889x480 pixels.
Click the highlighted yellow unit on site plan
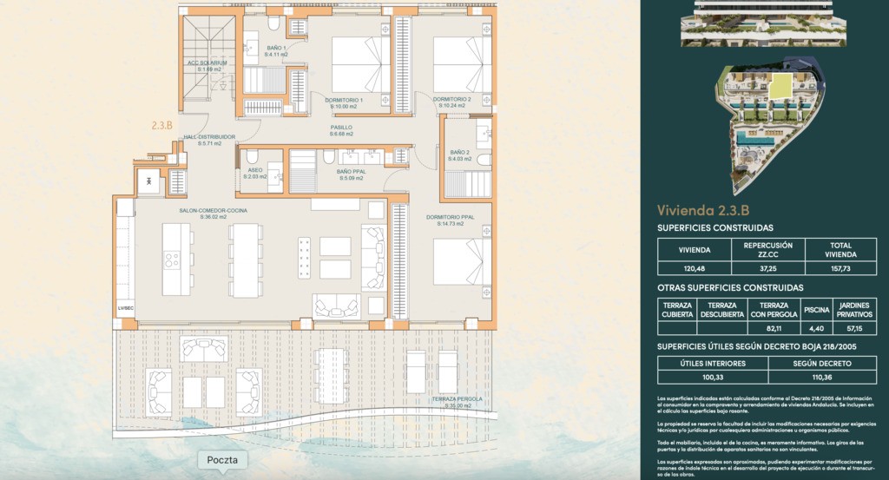(780, 85)
